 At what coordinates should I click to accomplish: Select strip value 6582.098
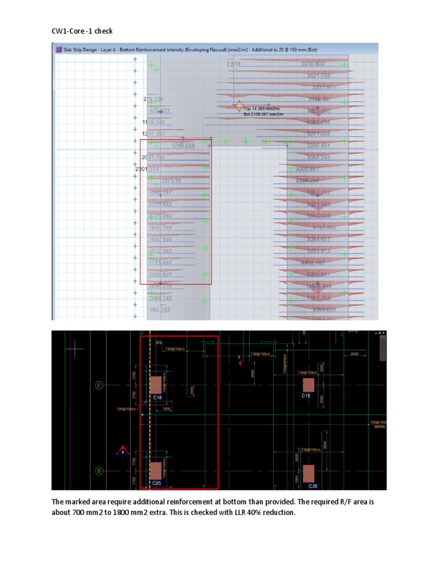(x=318, y=122)
